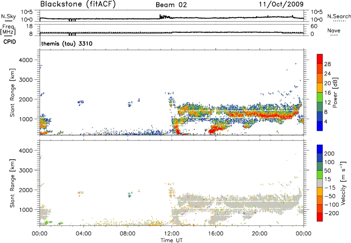The height and width of the screenshot is (243, 351).
Task: Click the '10^5' label left of noise panel
Action: (27, 12)
